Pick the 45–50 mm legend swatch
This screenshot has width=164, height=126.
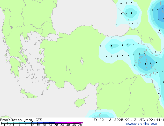[76, 123]
